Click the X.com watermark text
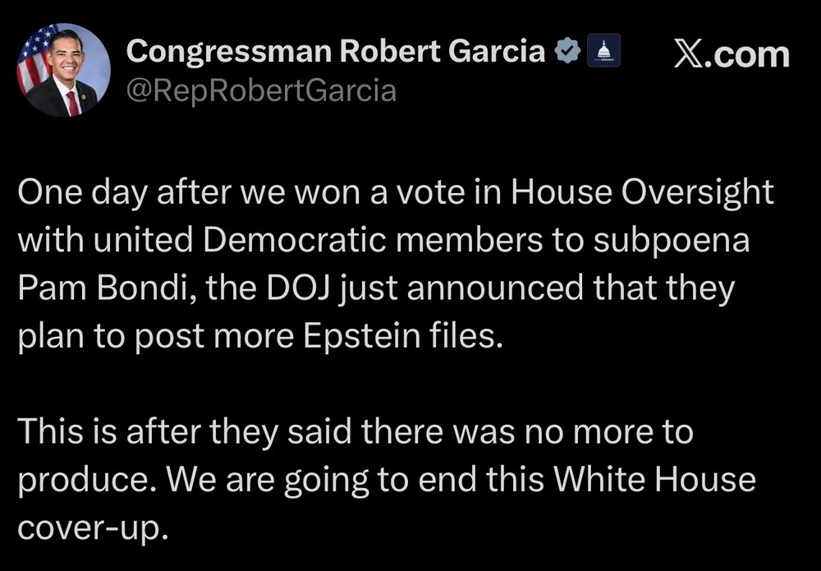Image resolution: width=821 pixels, height=571 pixels. pyautogui.click(x=731, y=55)
